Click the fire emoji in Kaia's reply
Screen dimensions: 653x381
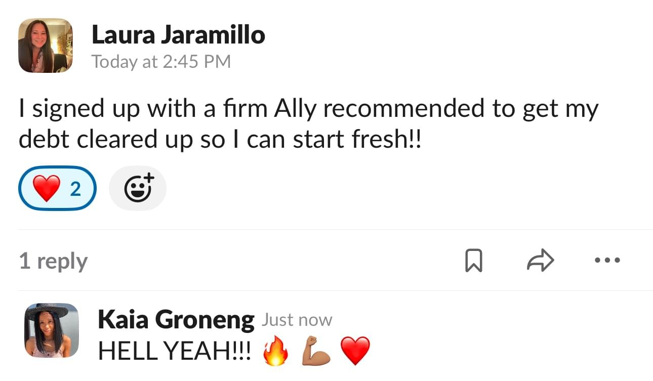coord(276,351)
